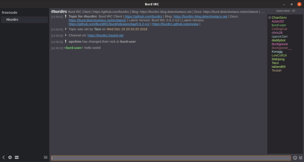Open the hamburger menu icon in sidebar
304x162 pixels.
(46, 157)
